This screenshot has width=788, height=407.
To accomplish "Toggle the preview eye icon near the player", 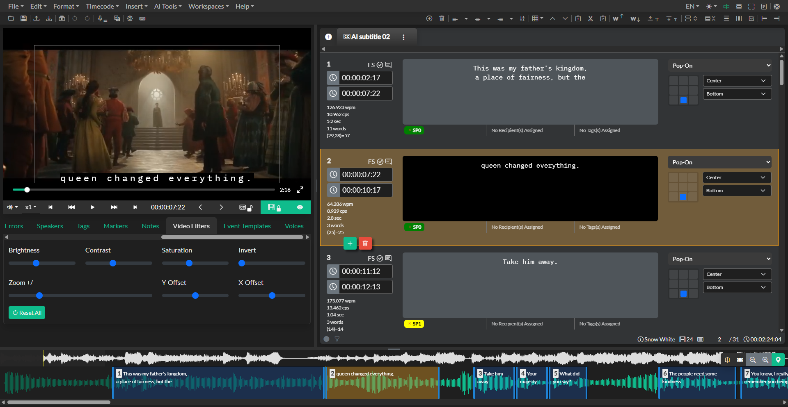I will (300, 207).
